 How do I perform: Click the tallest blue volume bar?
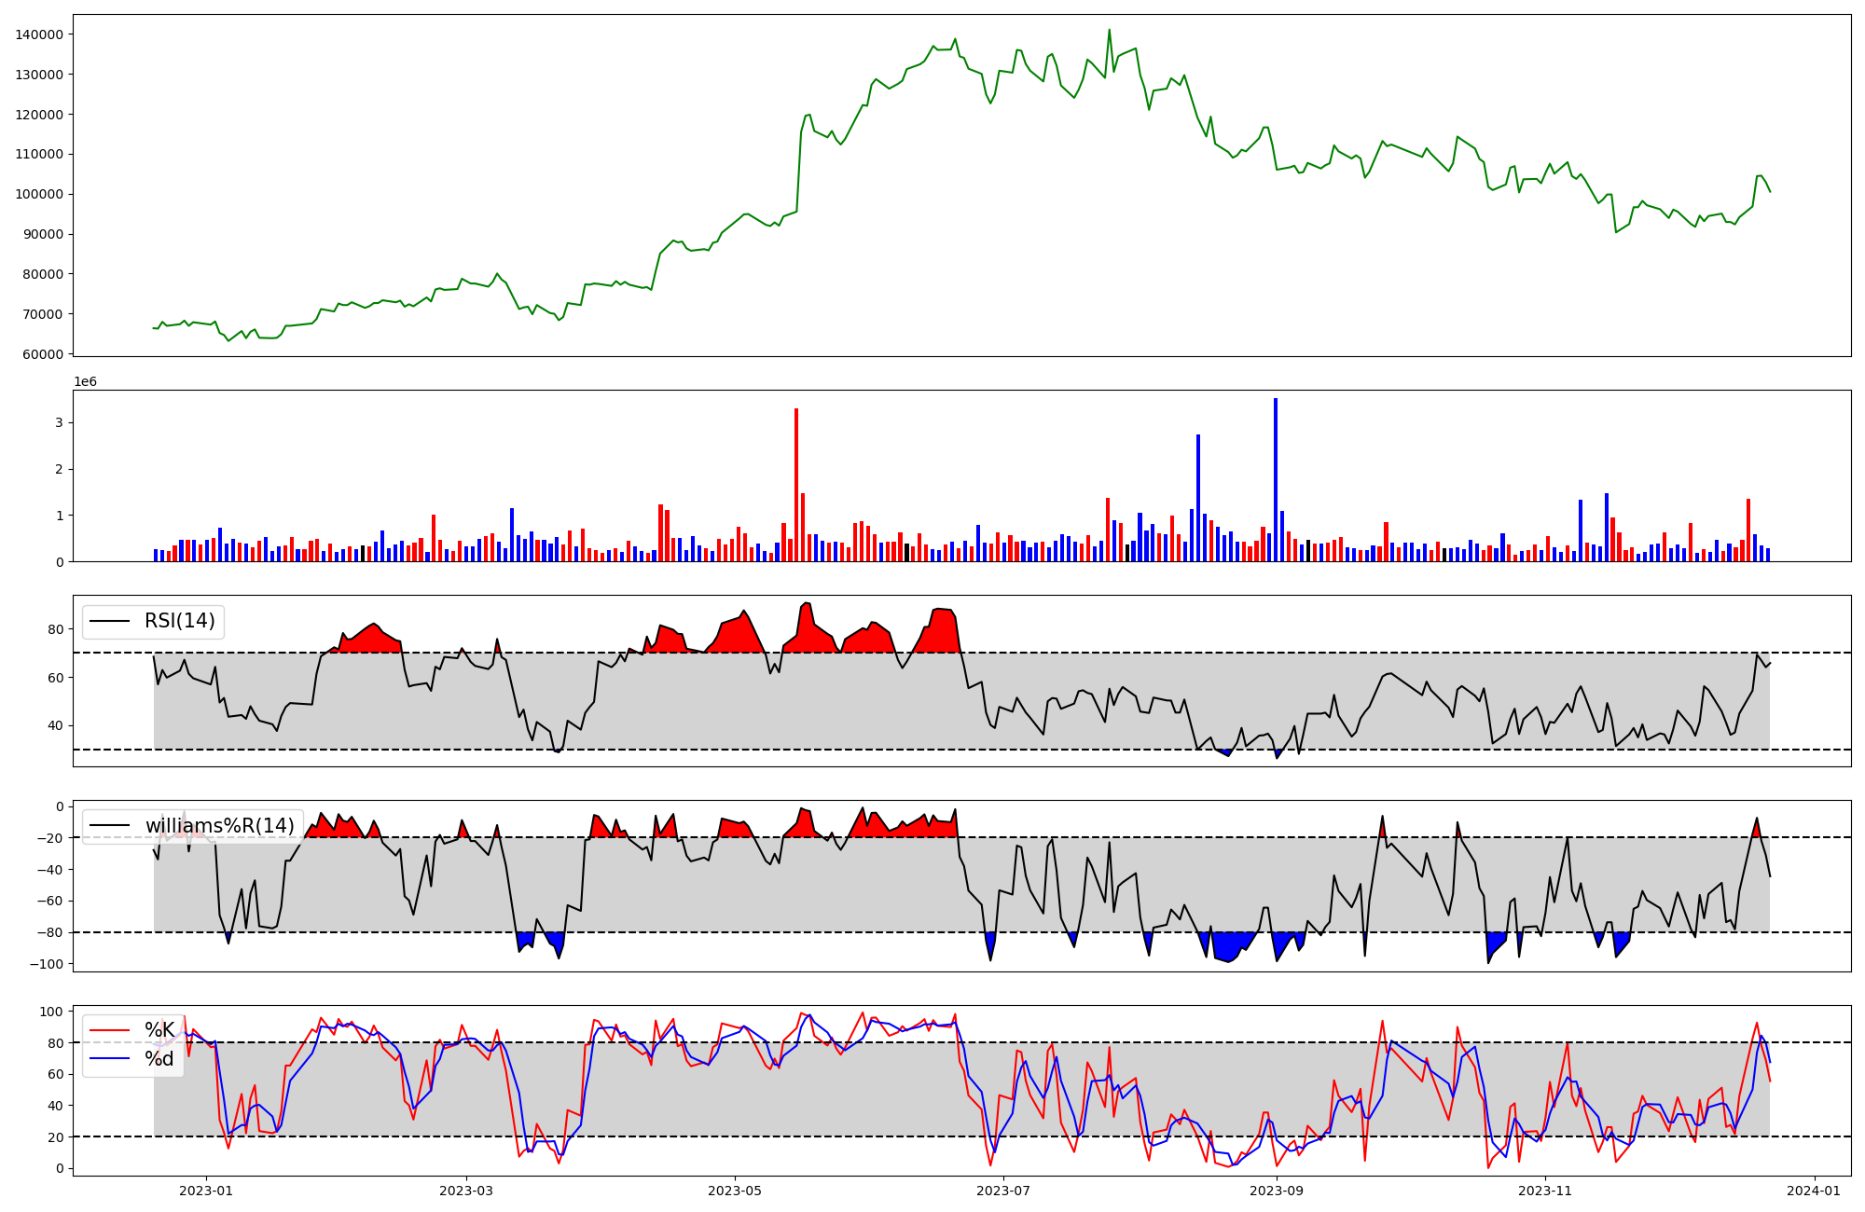click(x=1276, y=480)
